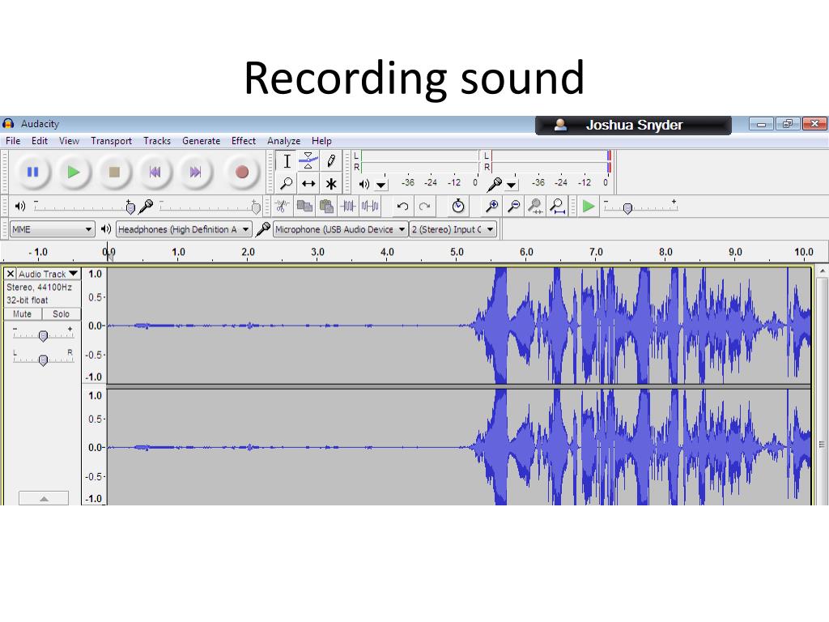Toggle the Pause button
The width and height of the screenshot is (829, 622).
pos(32,172)
